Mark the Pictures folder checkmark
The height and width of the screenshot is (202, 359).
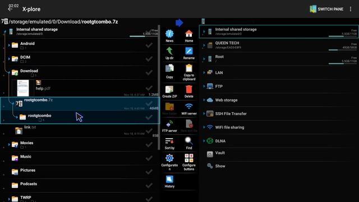149,172
